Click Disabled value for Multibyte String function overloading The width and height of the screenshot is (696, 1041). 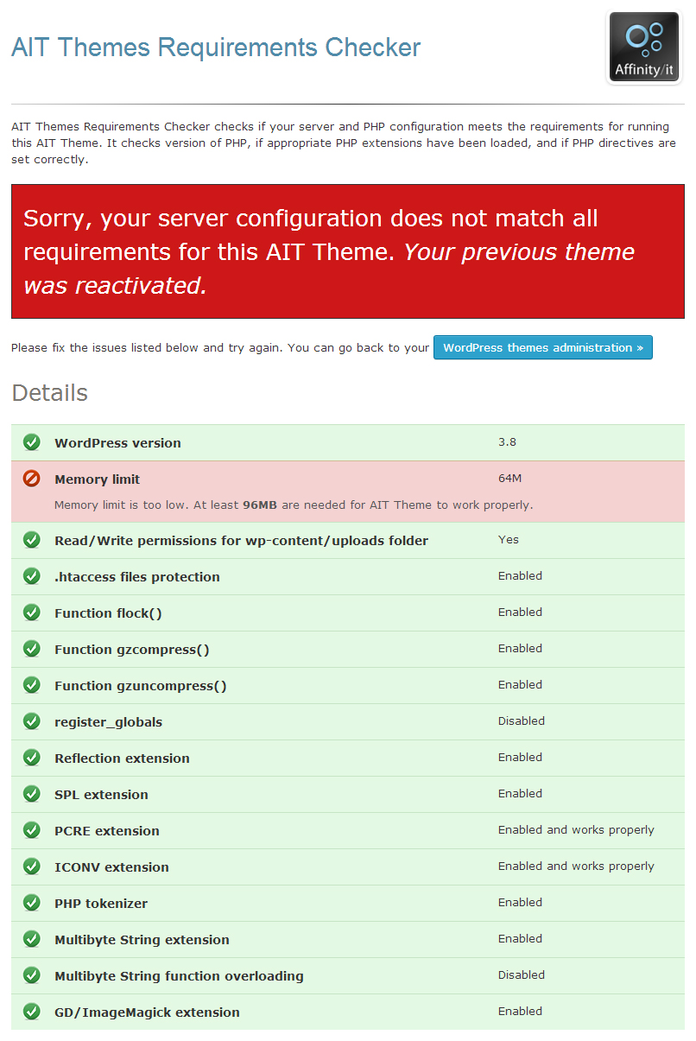tap(522, 974)
